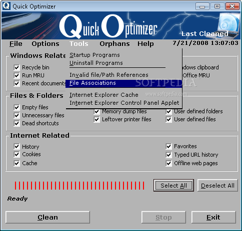Uncheck Offline web pages option

[168, 163]
